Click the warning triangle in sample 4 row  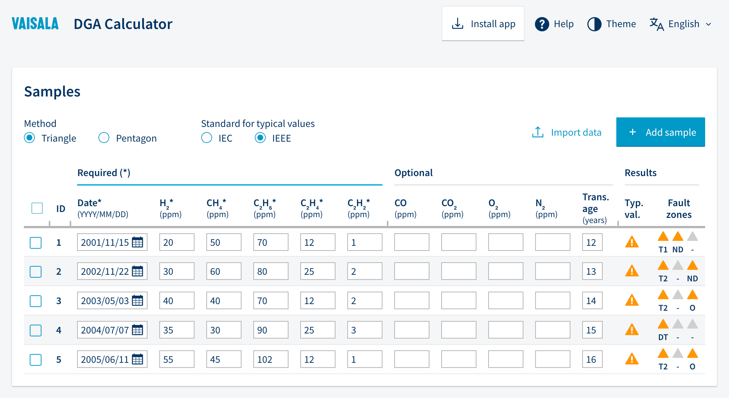(632, 330)
